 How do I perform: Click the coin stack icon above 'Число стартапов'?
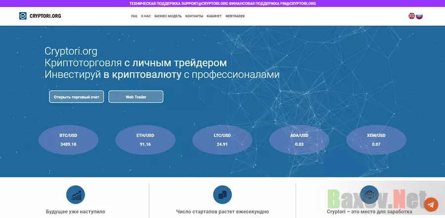coord(222,195)
